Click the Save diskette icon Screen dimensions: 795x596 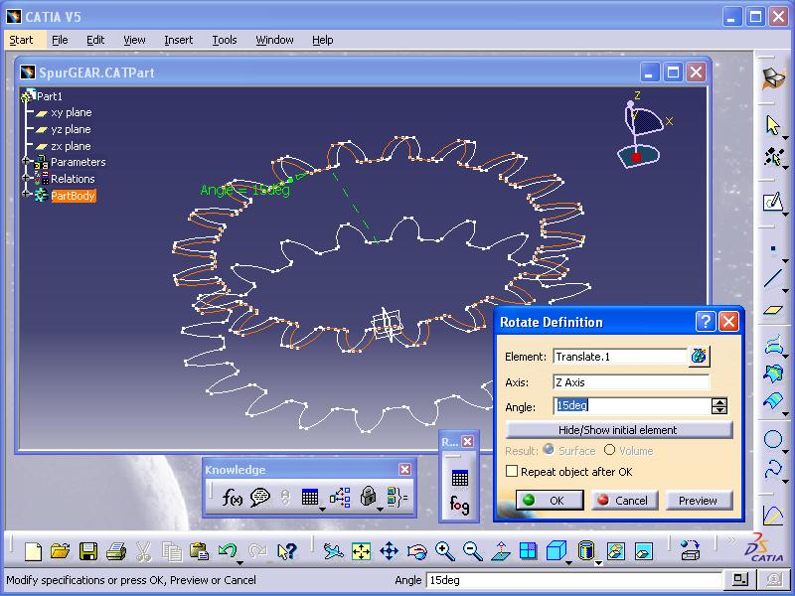(x=88, y=551)
